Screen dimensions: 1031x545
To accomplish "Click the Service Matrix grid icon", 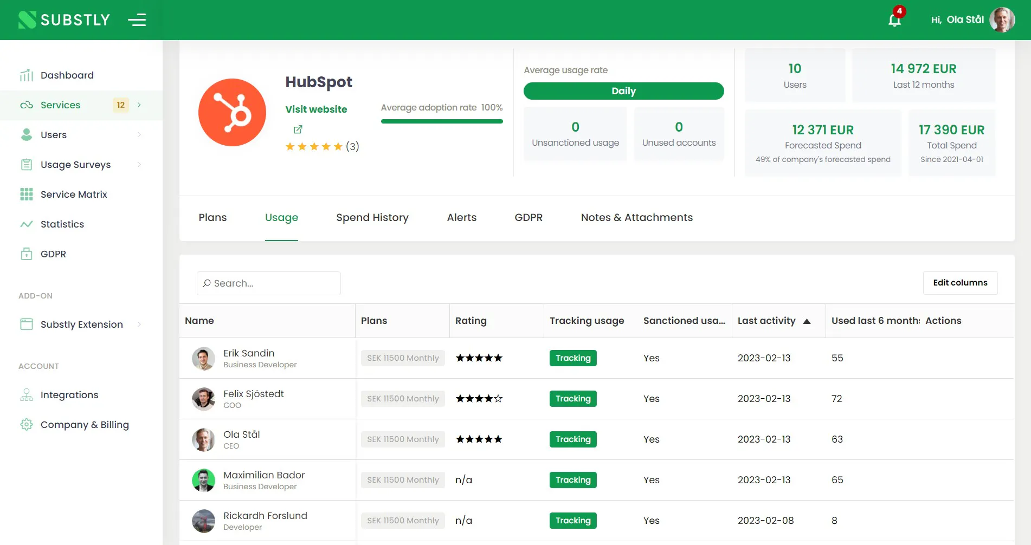I will coord(27,194).
